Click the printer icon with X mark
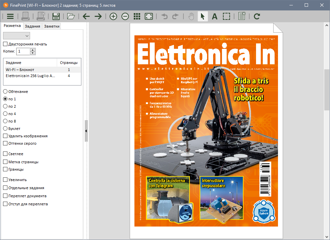 [41, 16]
